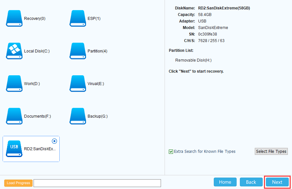Open the Select File Types dialog
This screenshot has height=189, width=292.
[x=271, y=152]
